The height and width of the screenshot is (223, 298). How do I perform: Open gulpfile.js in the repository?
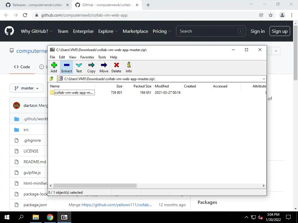pos(32,172)
